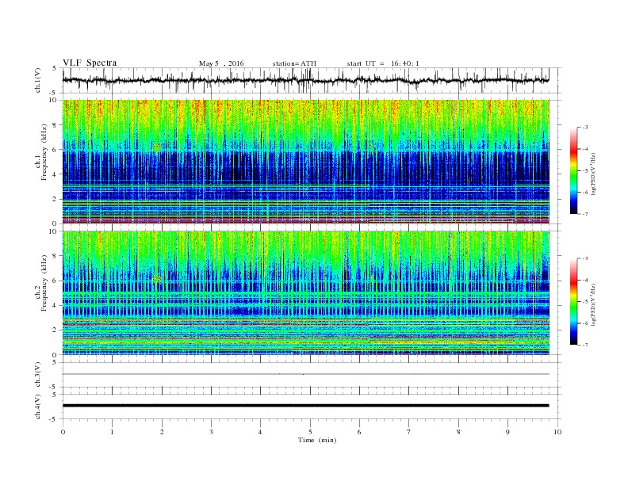The width and height of the screenshot is (628, 485).
Task: Click time axis tick label "2"
Action: 162,432
